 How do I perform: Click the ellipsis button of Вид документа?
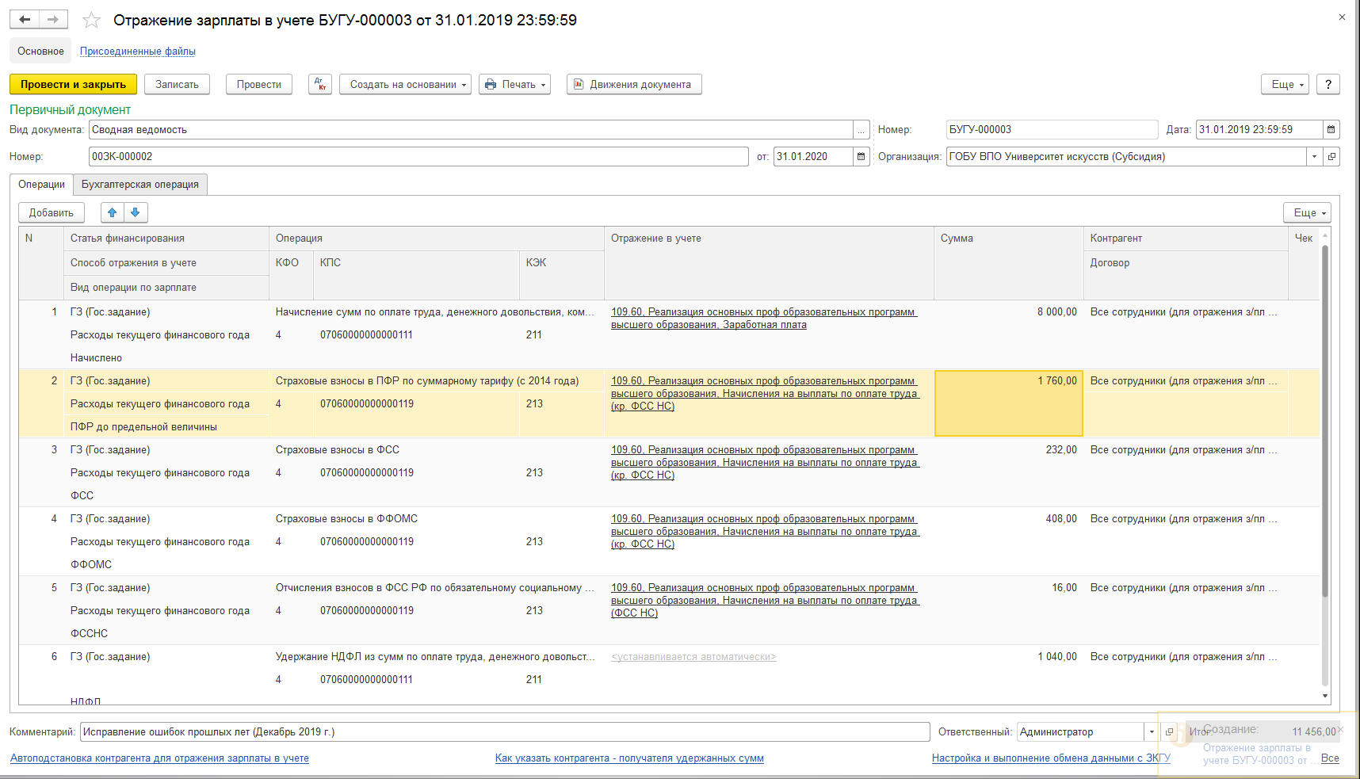[x=861, y=129]
